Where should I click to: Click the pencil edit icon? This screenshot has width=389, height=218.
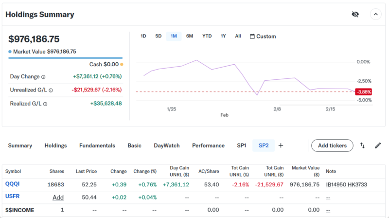[378, 145]
